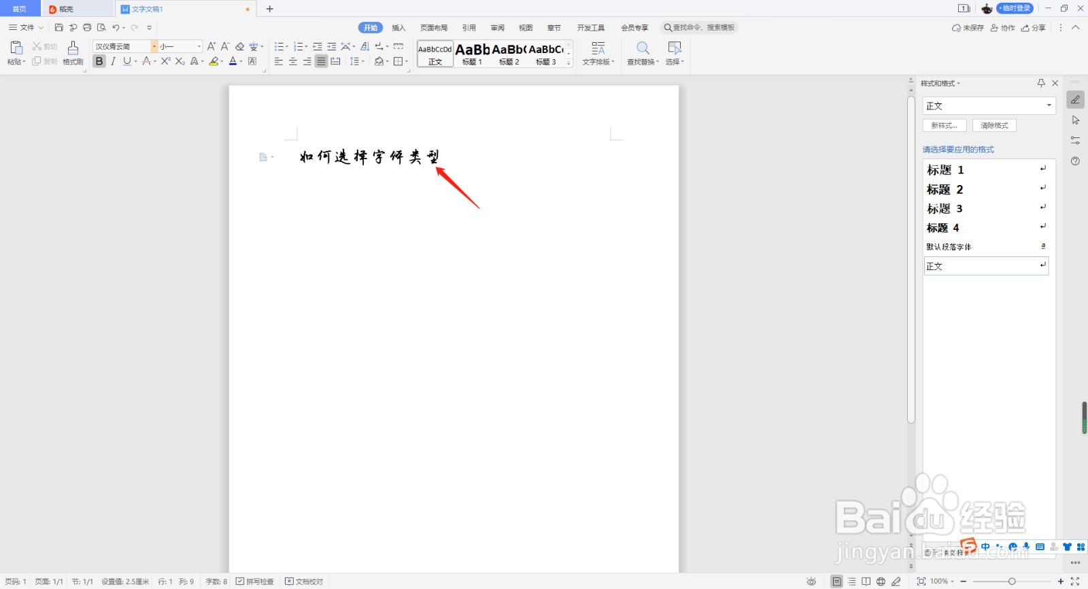Switch to outline view in status bar
Viewport: 1088px width, 589px height.
851,582
